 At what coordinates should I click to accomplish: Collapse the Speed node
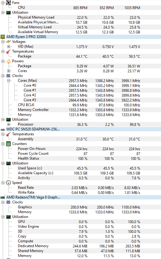pyautogui.click(x=3, y=183)
